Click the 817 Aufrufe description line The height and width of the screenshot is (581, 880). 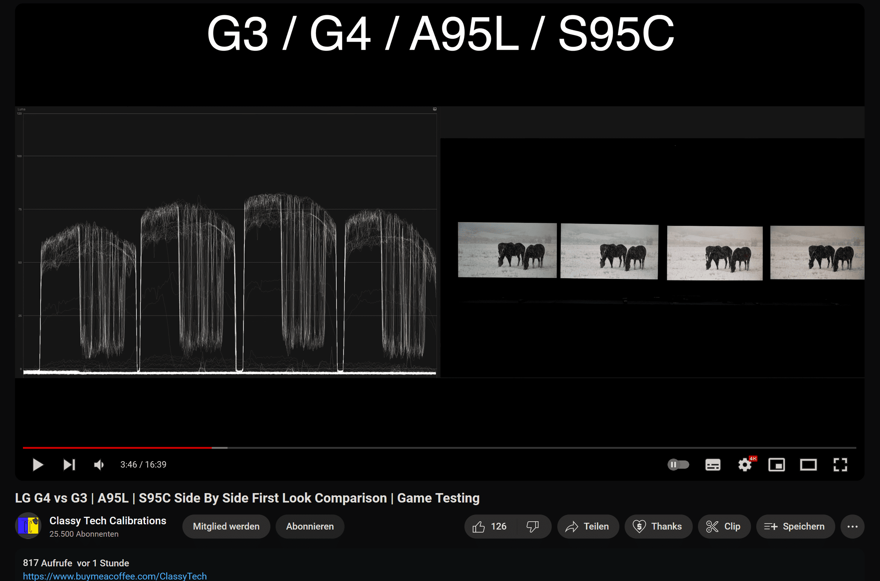pyautogui.click(x=76, y=563)
